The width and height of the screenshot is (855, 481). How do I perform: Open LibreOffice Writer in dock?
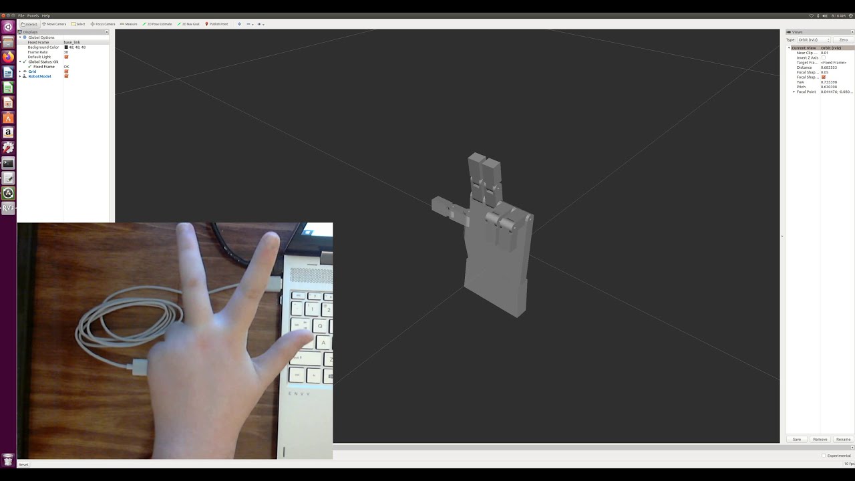pyautogui.click(x=8, y=73)
